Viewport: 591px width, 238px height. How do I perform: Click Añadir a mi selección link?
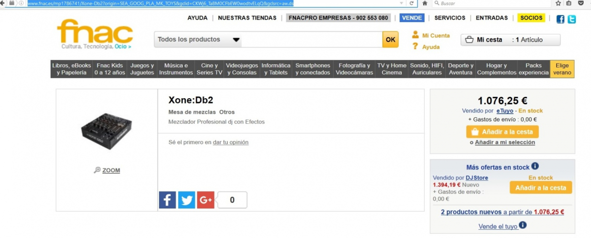click(505, 142)
